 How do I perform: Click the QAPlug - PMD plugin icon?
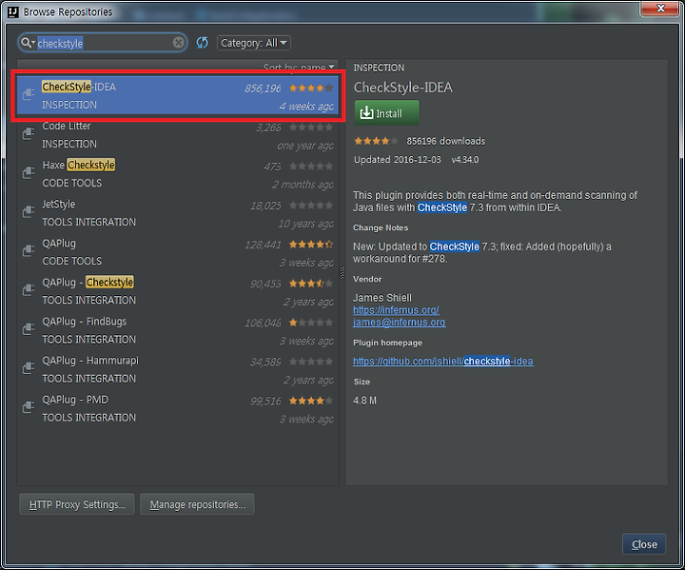pyautogui.click(x=29, y=406)
